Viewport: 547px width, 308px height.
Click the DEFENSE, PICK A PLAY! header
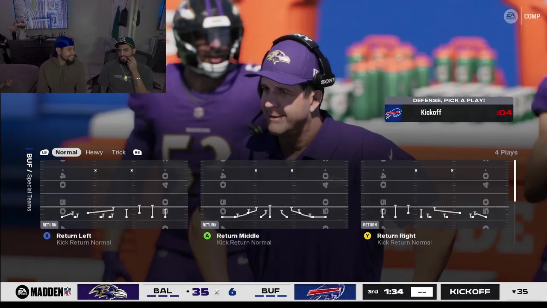[x=449, y=101]
